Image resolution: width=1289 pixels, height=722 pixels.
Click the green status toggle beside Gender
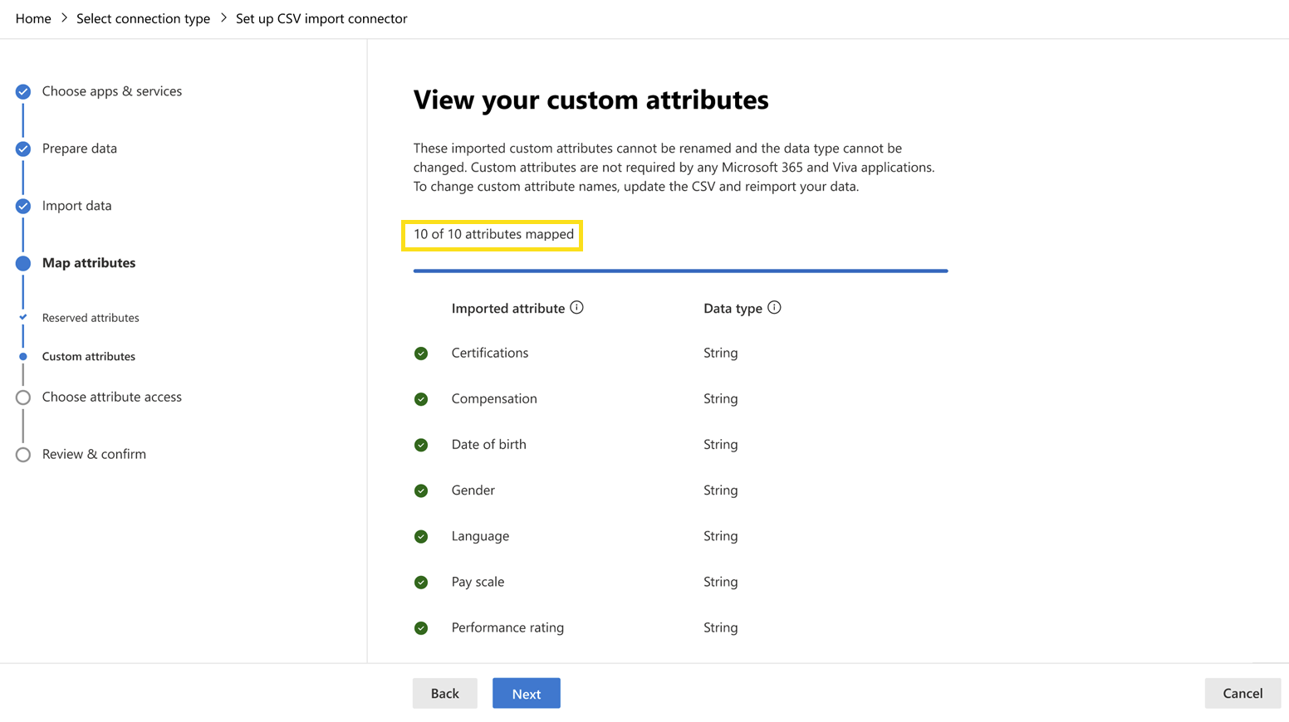coord(421,490)
